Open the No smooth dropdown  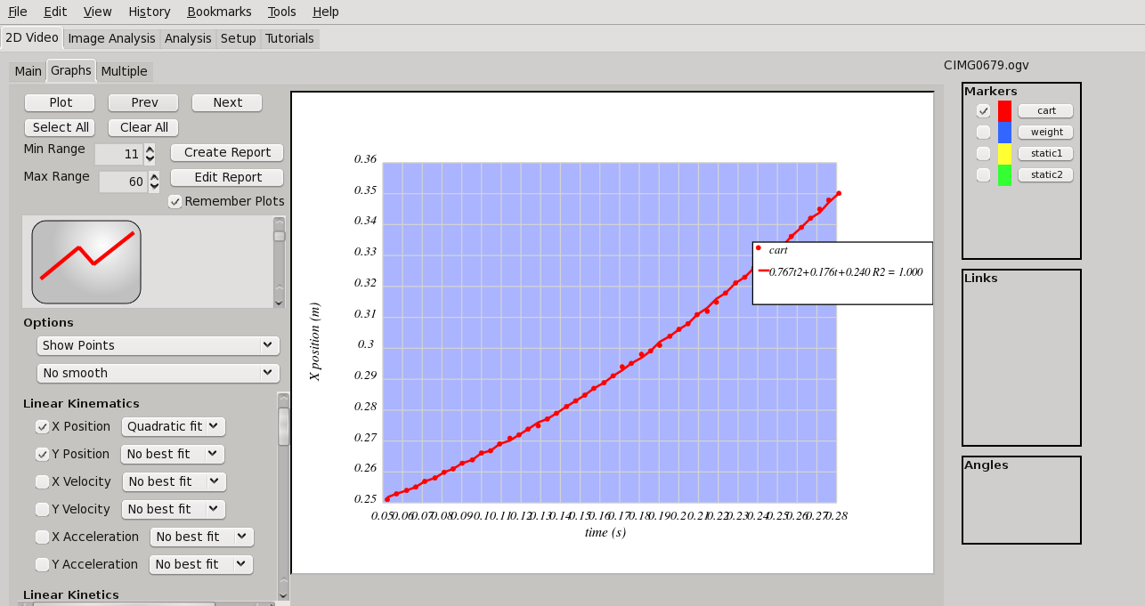[158, 373]
